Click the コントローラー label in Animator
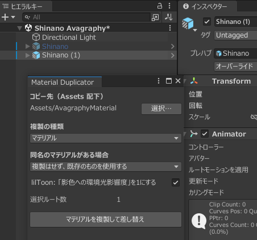The width and height of the screenshot is (257, 240). [206, 147]
